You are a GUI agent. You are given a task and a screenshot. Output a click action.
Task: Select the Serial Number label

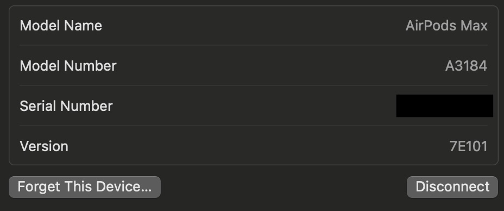[x=66, y=106]
